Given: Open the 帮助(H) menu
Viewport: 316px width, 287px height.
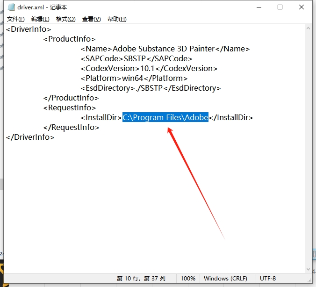Looking at the screenshot, I should (x=117, y=19).
